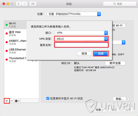Go forward with the toolbar arrow

tap(25, 4)
